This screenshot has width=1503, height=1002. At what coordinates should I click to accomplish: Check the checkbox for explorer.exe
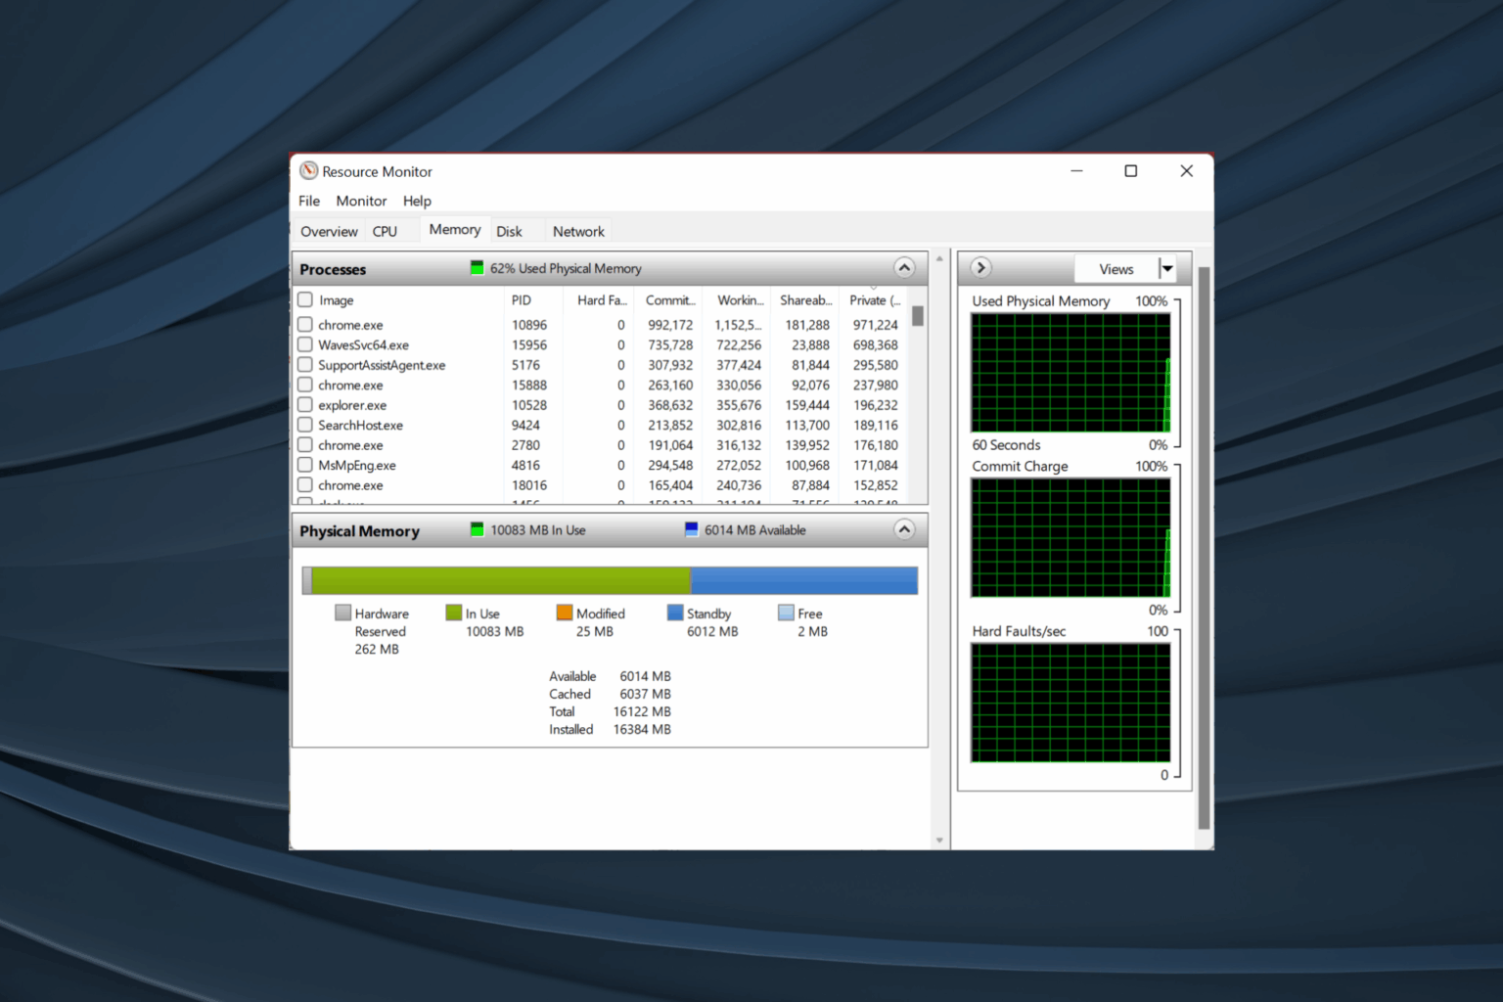(x=304, y=404)
